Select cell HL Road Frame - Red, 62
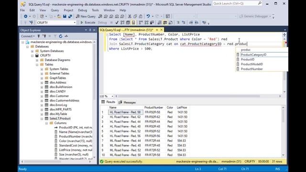The image size is (306, 172). point(125,117)
